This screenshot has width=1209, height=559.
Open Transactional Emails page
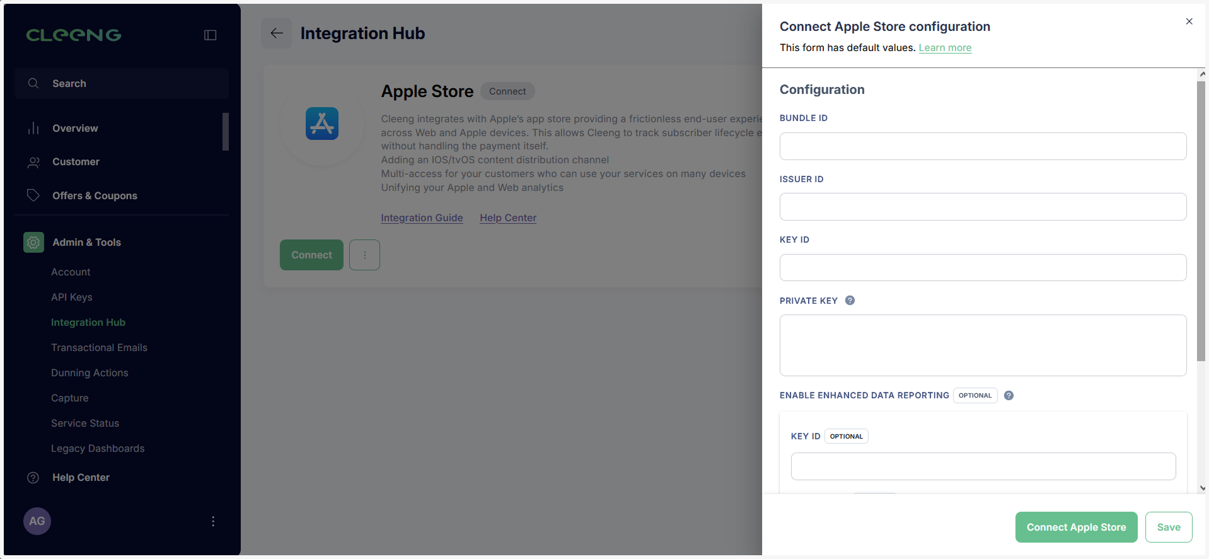[99, 348]
